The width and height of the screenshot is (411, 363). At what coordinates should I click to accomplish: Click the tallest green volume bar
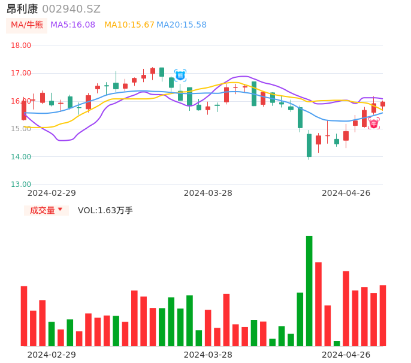click(309, 291)
